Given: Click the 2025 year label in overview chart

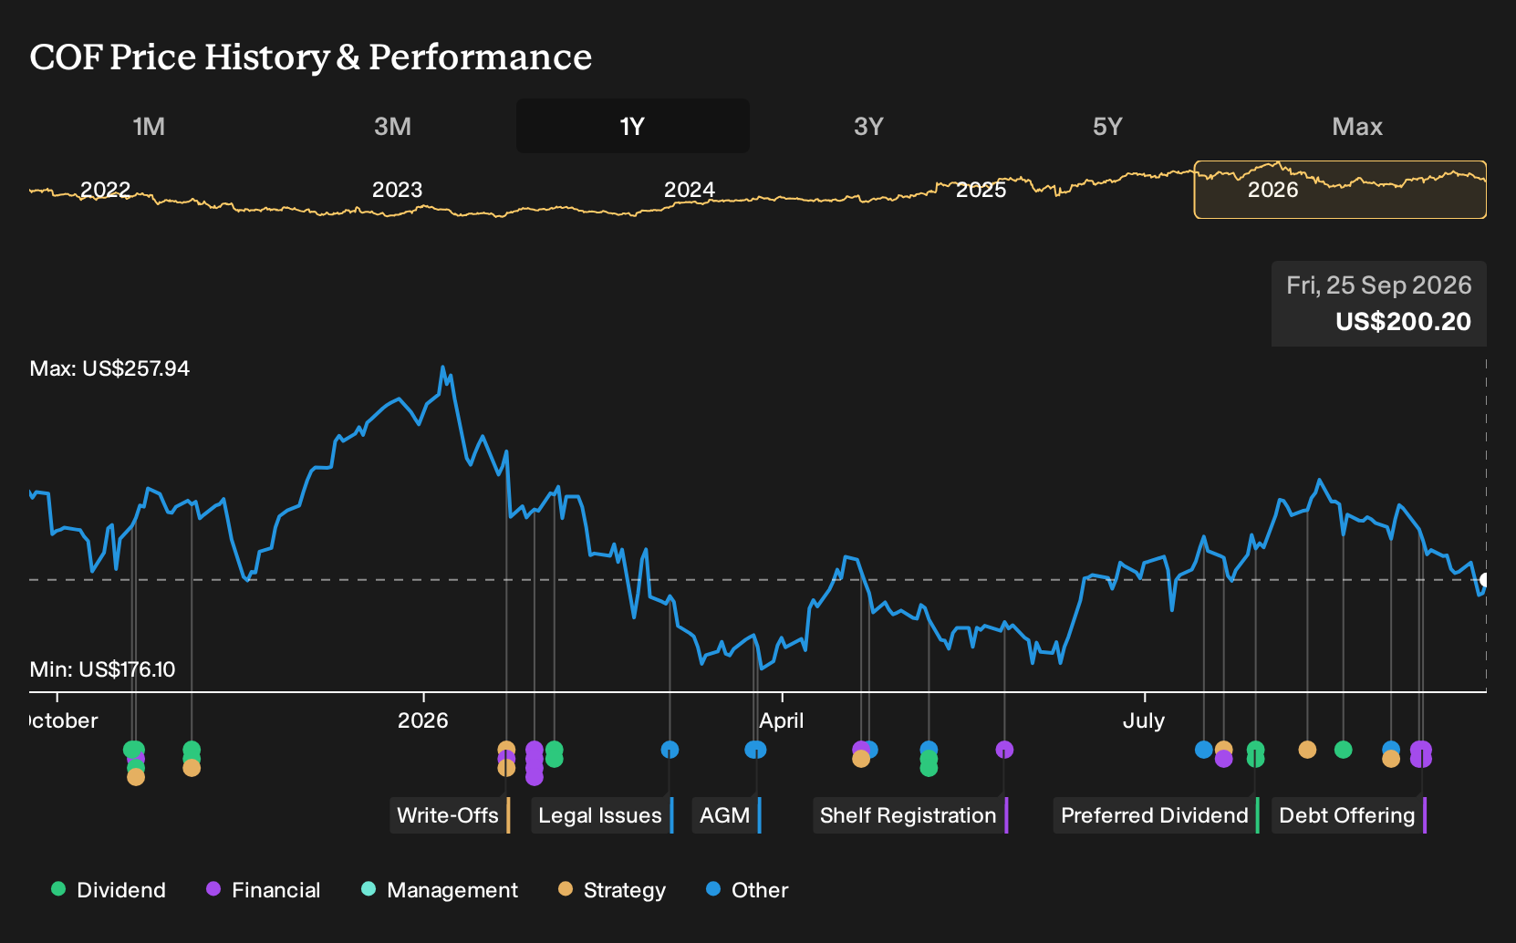Looking at the screenshot, I should 981,190.
